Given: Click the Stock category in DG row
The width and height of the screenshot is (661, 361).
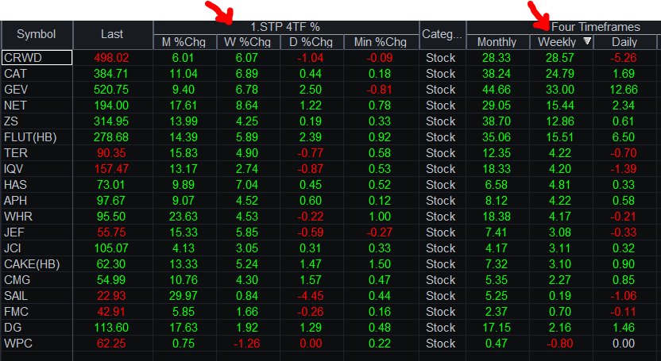Looking at the screenshot, I should pos(440,328).
